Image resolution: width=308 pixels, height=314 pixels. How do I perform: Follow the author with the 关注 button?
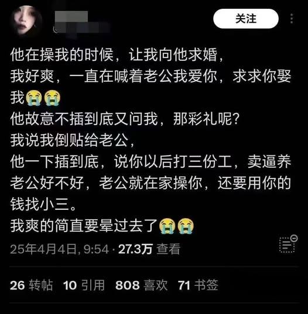tap(246, 19)
